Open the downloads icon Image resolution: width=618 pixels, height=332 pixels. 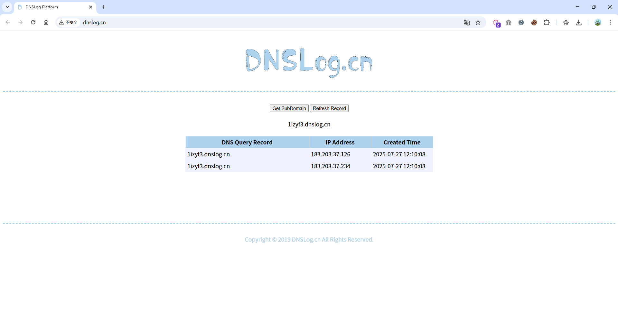(579, 22)
